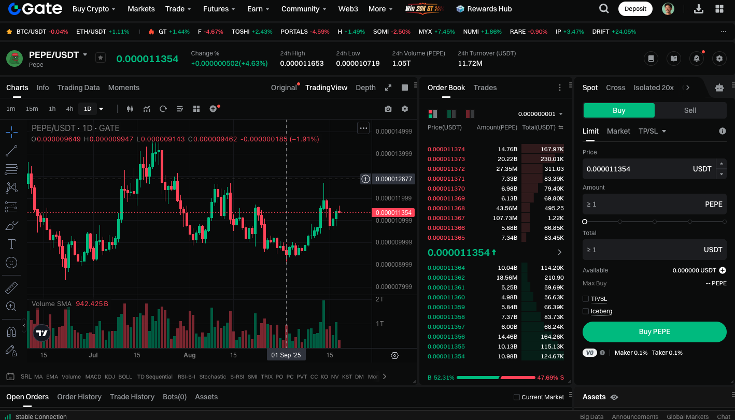735x420 pixels.
Task: Open ticker bar more options ellipsis
Action: click(x=724, y=32)
